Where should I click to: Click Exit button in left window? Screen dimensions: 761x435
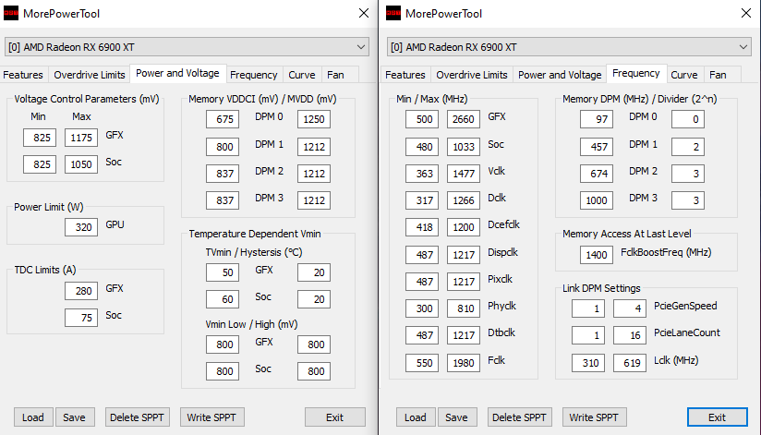coord(335,417)
